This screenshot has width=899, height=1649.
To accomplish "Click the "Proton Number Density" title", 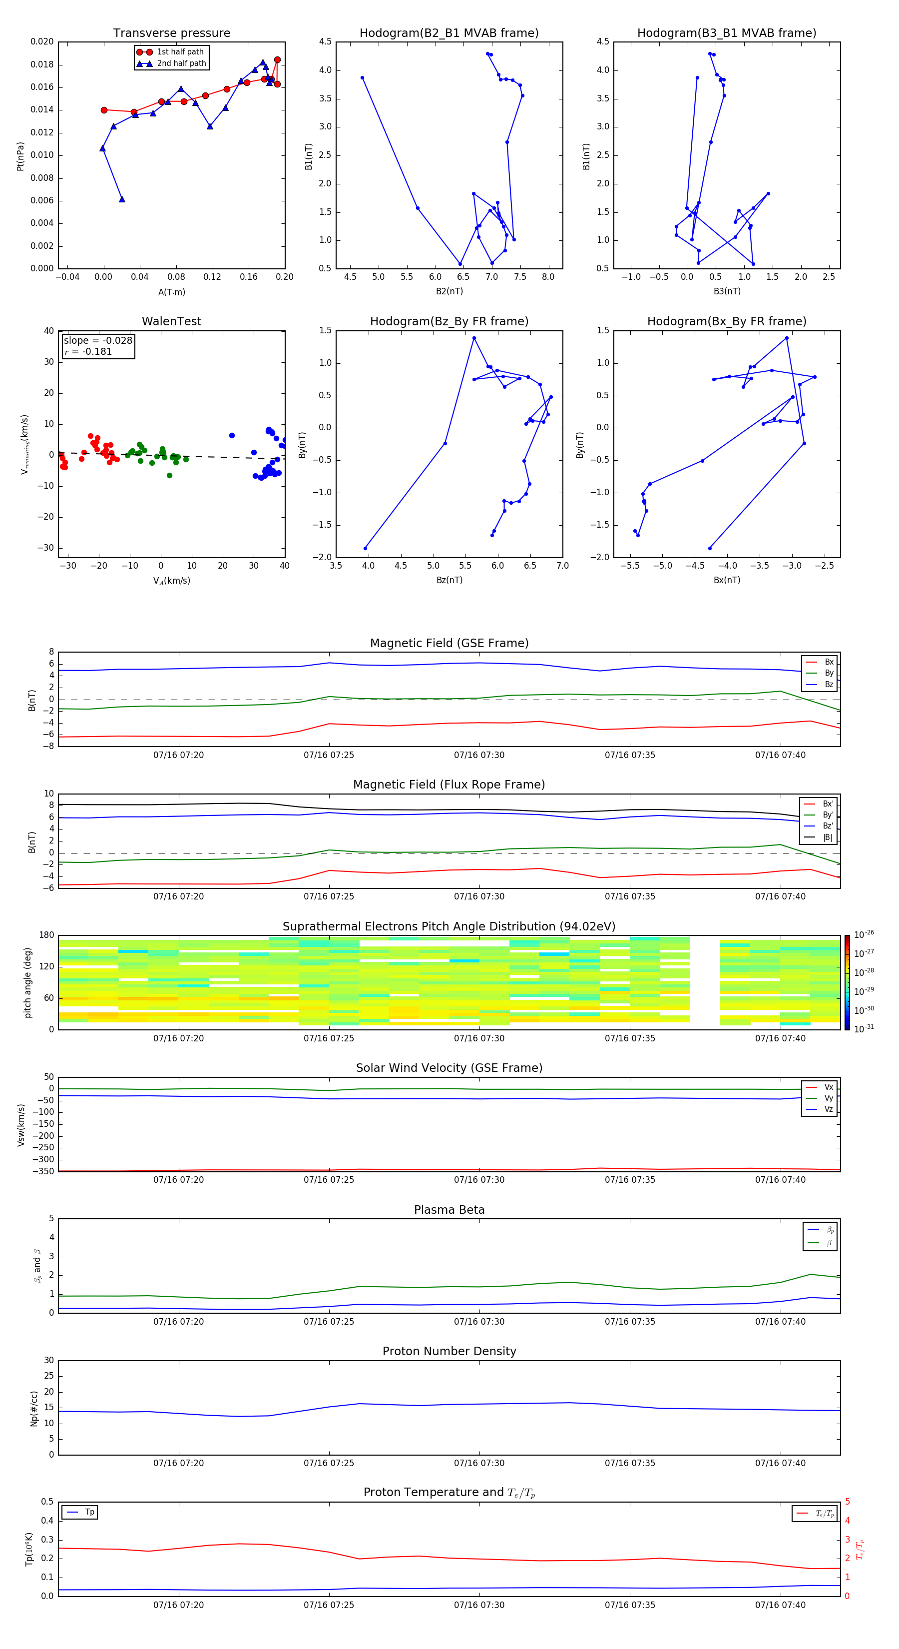I will (x=449, y=1351).
